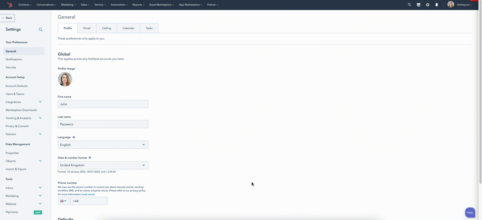
Task: Click the Language info icon
Action: point(74,137)
